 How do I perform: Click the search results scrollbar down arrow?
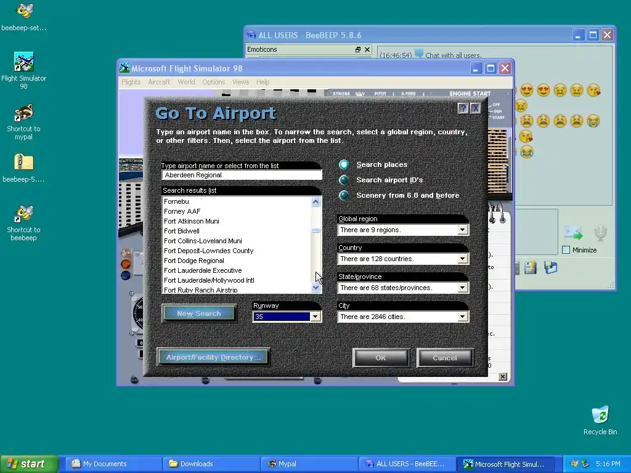pos(316,288)
